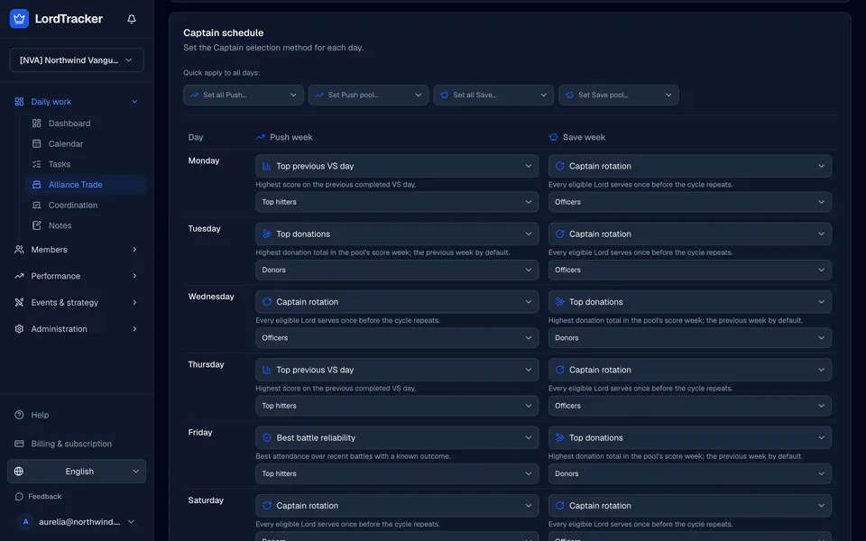Open the Tasks page
Image resolution: width=866 pixels, height=541 pixels.
point(86,164)
